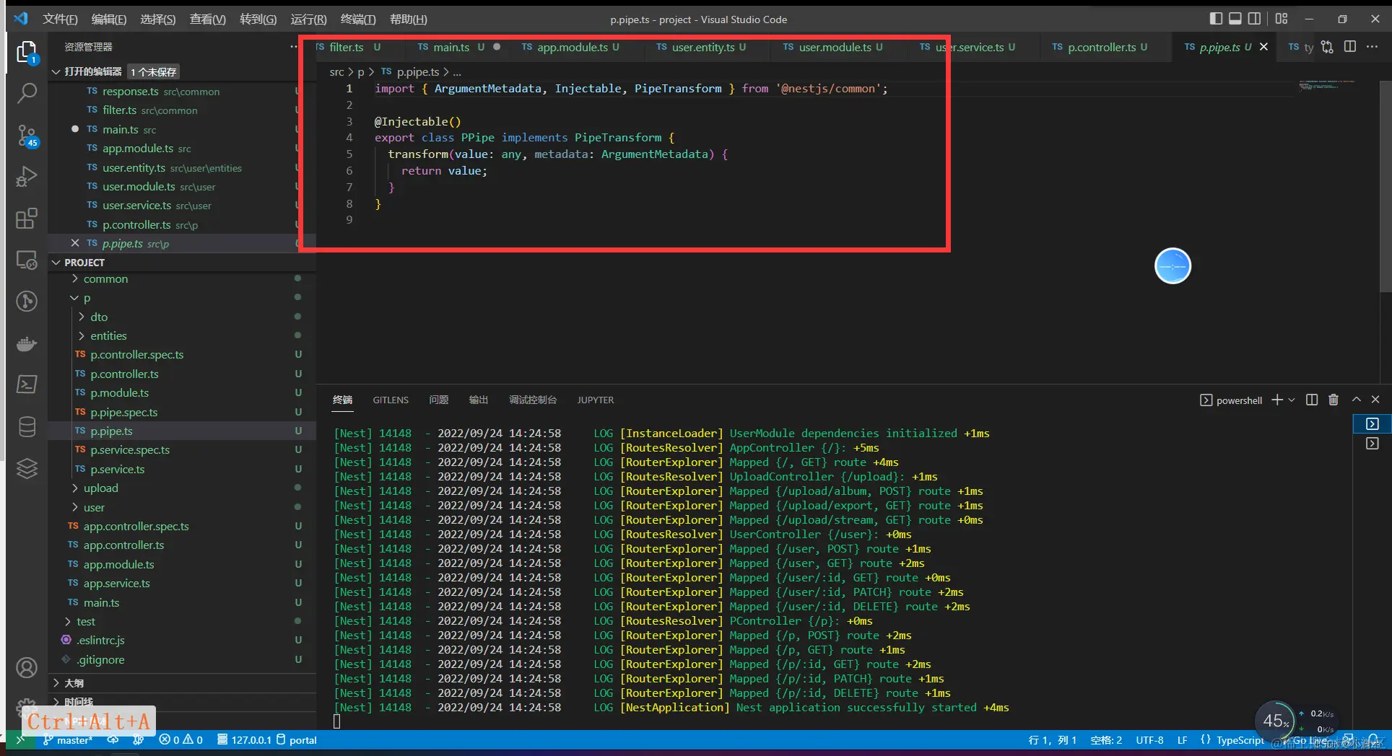Screen dimensions: 1392x756
Task: Open the database view in activity bar
Action: click(27, 427)
